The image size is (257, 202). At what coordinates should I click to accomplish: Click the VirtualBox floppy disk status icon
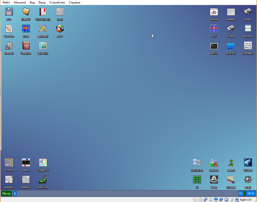pos(200,199)
